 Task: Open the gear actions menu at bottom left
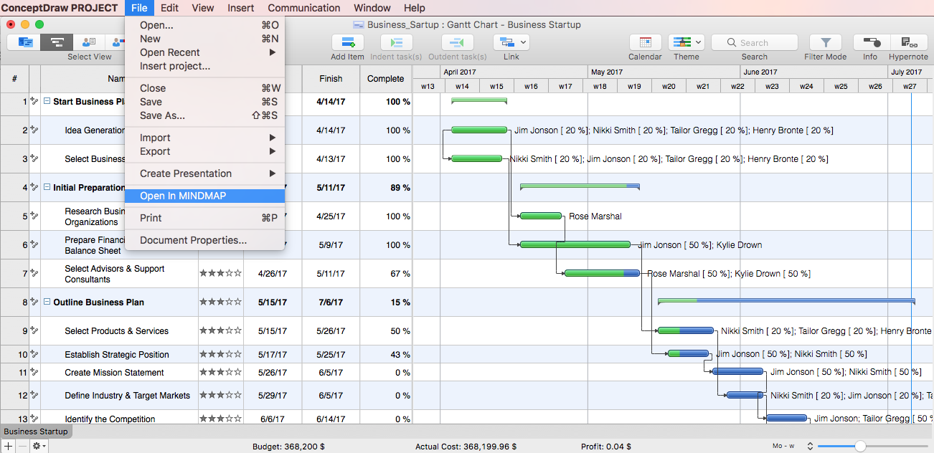click(39, 446)
